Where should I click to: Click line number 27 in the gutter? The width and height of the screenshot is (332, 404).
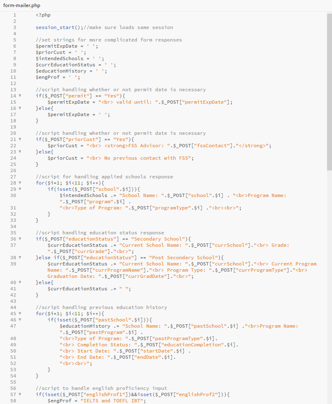click(x=13, y=177)
